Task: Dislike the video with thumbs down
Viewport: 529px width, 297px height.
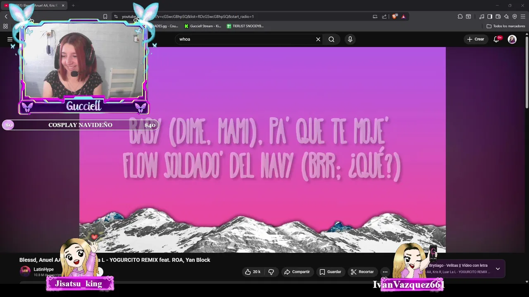Action: [272, 272]
